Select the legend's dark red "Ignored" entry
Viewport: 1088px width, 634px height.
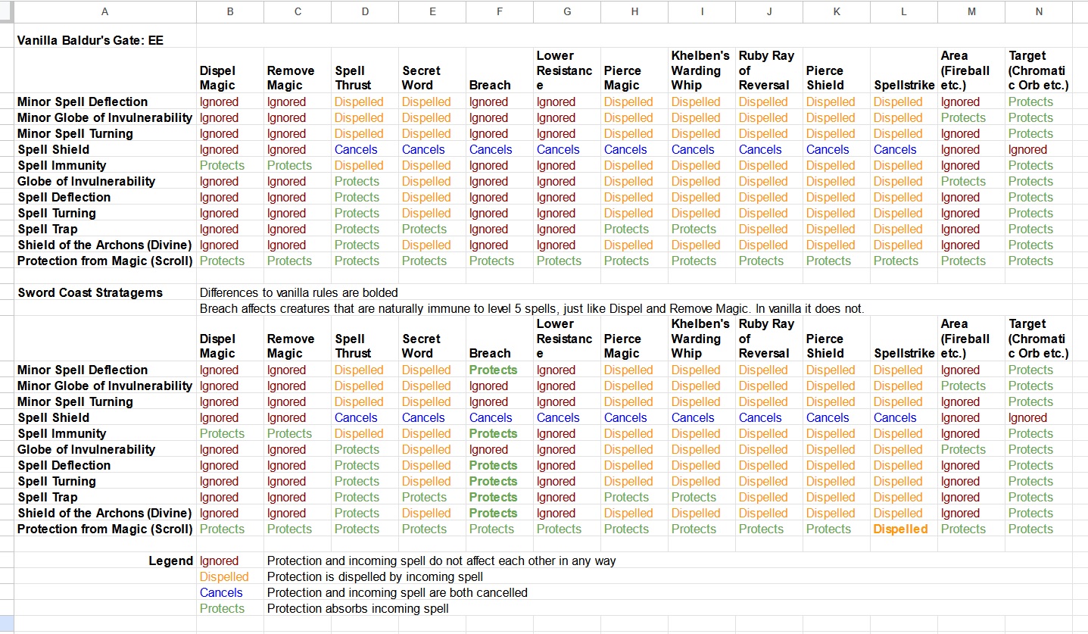pos(219,561)
